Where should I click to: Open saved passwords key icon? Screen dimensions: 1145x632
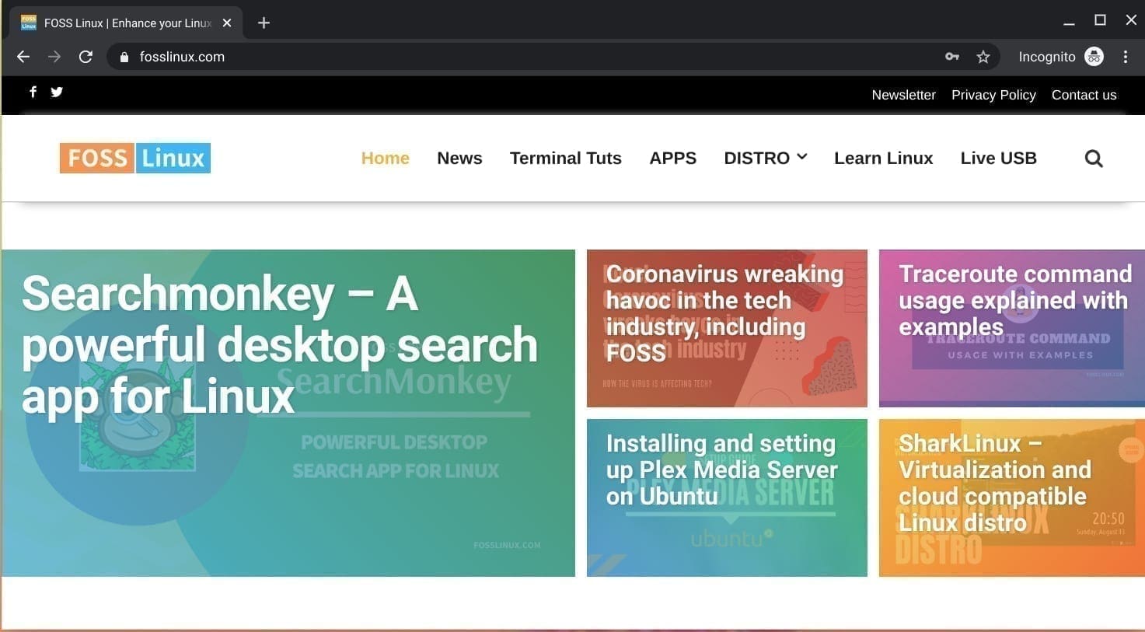951,57
